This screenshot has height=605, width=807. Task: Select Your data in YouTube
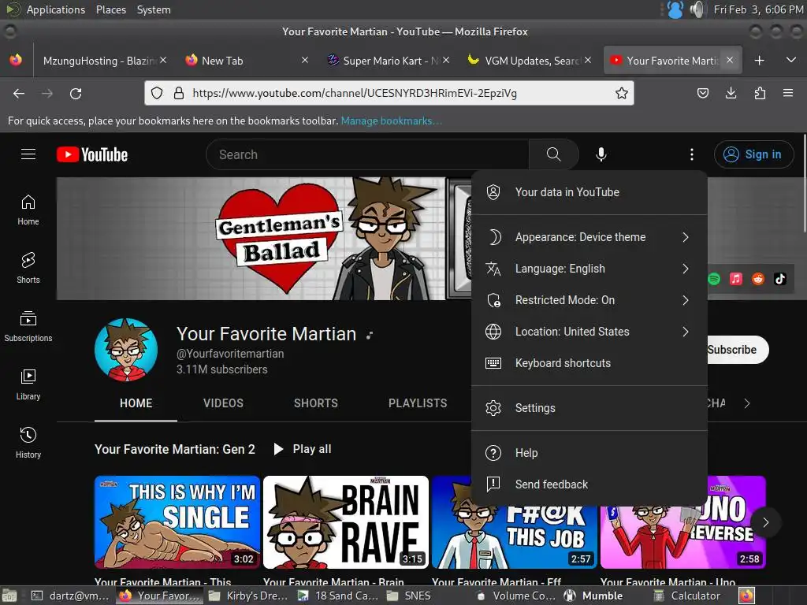coord(589,192)
